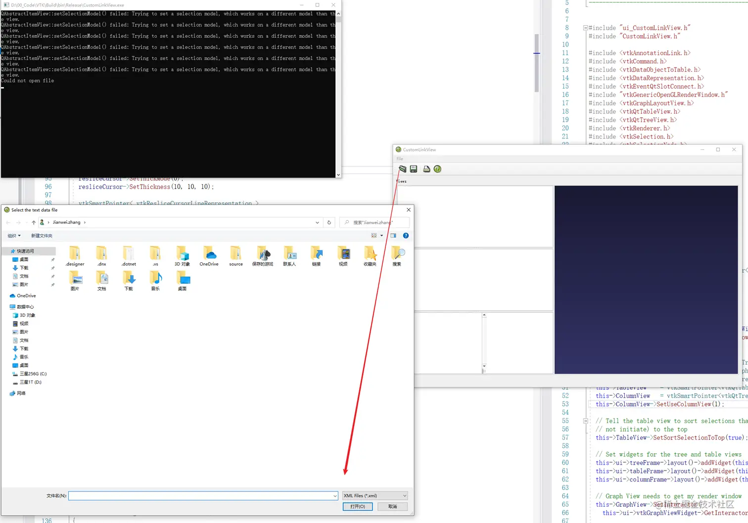The width and height of the screenshot is (748, 523).
Task: Expand the address bar history dropdown
Action: point(317,223)
